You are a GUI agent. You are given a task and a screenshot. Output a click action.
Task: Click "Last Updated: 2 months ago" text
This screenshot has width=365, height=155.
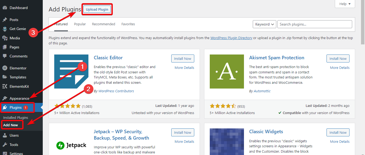click(328, 106)
